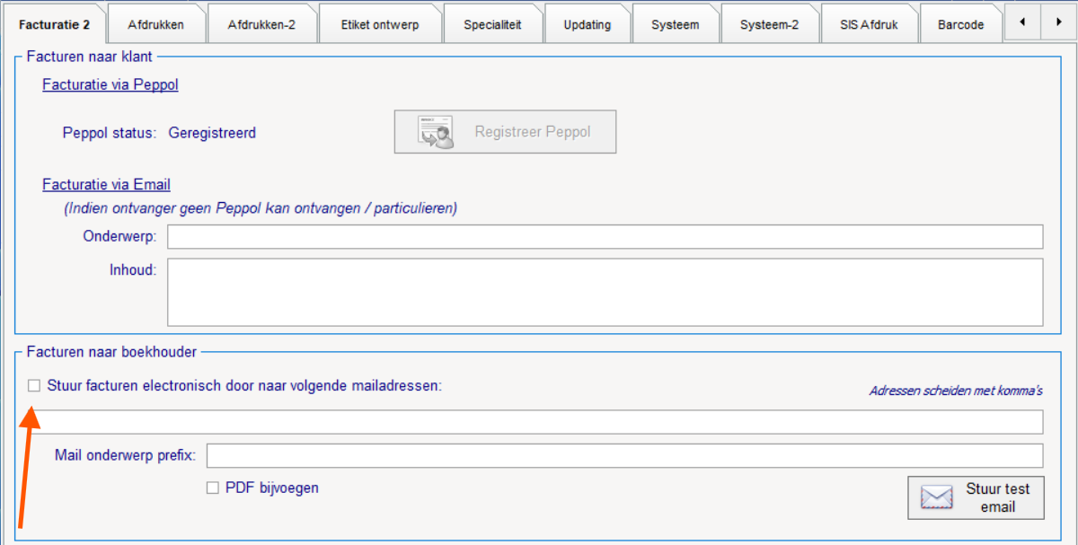1078x545 pixels.
Task: Select the Barcode tab
Action: coord(960,24)
